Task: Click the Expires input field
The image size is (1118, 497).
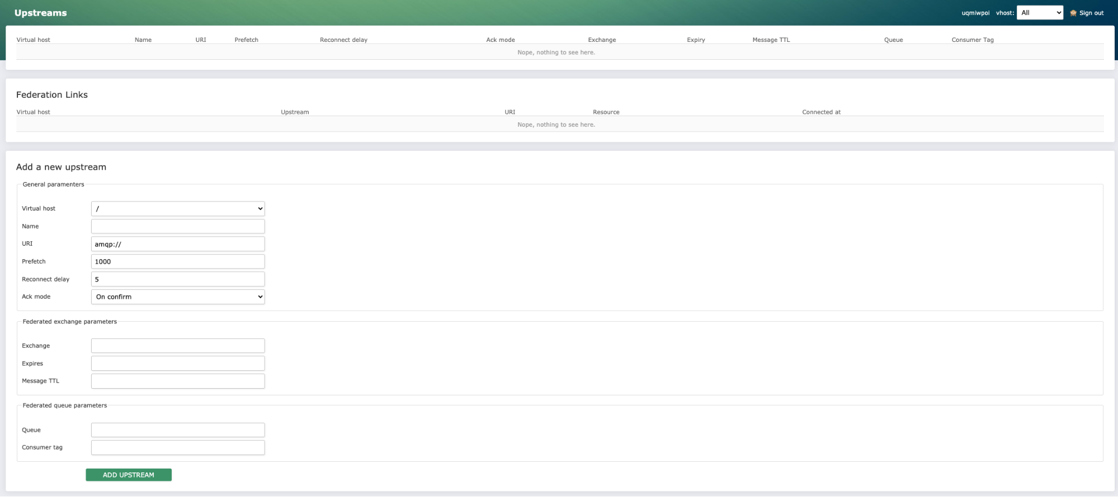Action: [178, 364]
